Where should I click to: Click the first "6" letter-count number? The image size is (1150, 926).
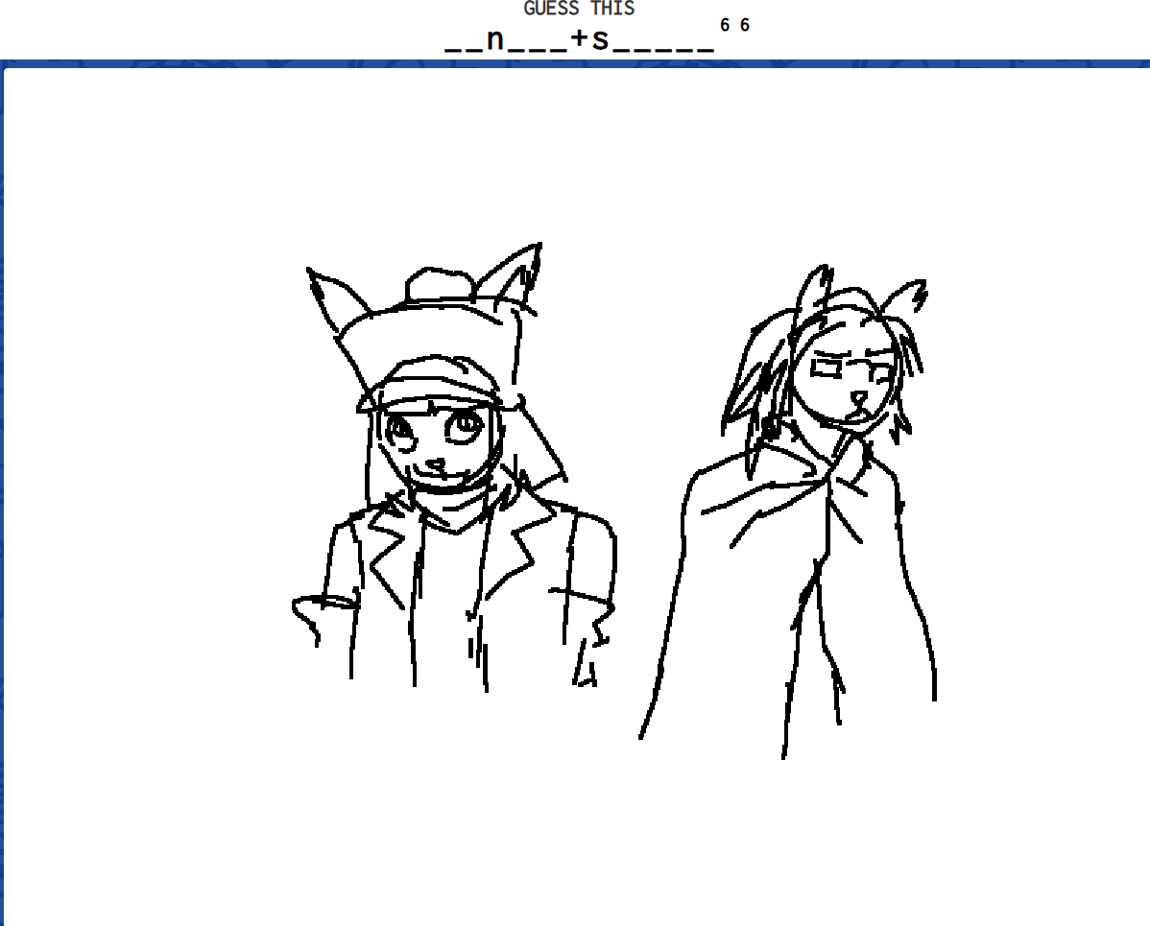click(x=725, y=25)
